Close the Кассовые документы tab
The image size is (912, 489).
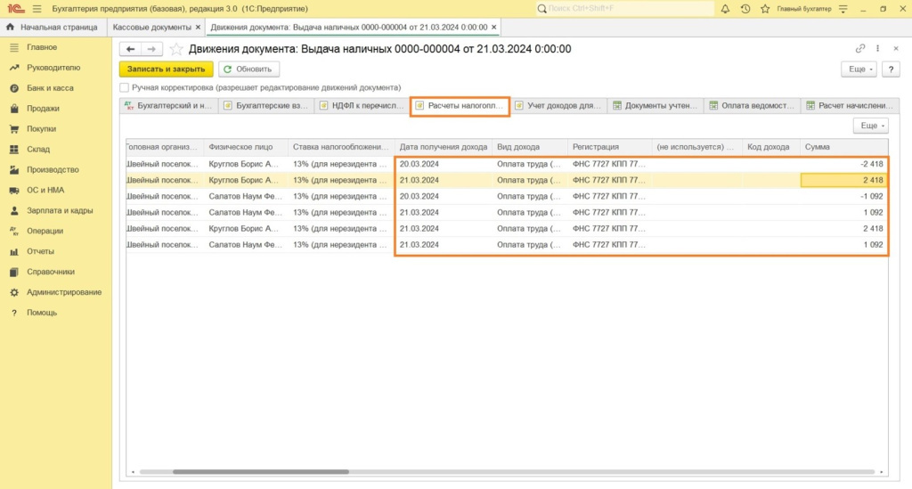pyautogui.click(x=198, y=28)
